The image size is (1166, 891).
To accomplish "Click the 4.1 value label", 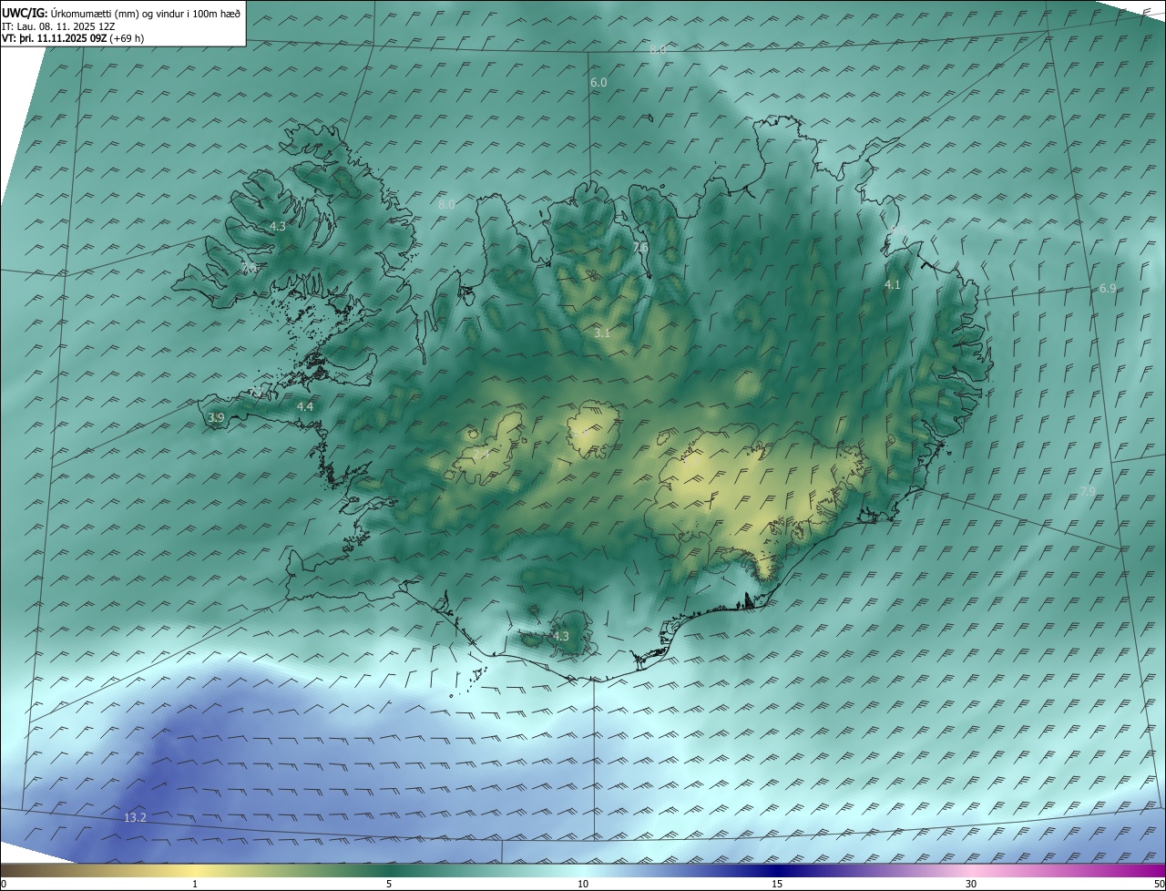I will (893, 285).
